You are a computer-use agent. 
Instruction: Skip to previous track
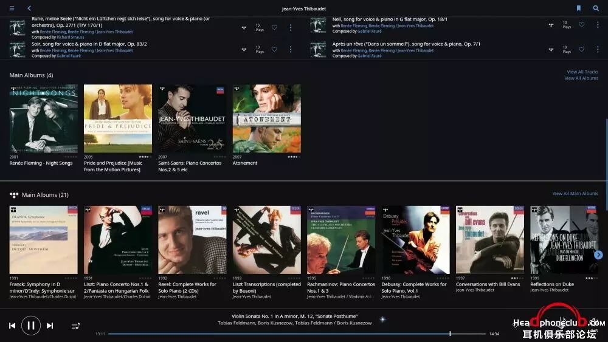12,326
